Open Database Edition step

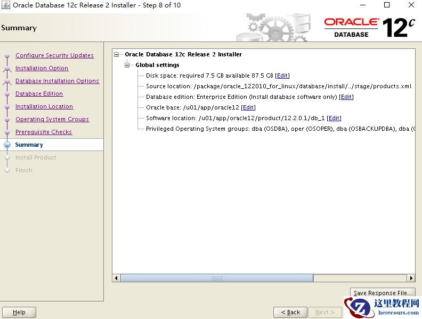[39, 94]
